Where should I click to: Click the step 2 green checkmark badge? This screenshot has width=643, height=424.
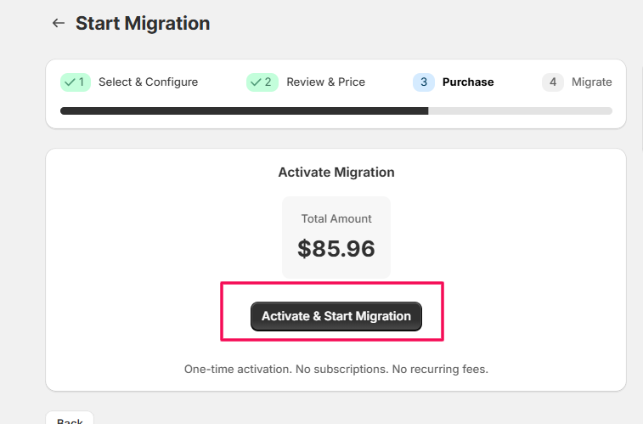pyautogui.click(x=262, y=82)
